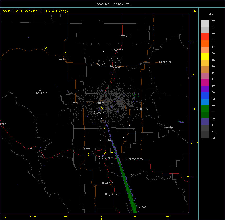This screenshot has width=225, height=220.
Task: Click the Stettler city label
Action: [x=165, y=62]
